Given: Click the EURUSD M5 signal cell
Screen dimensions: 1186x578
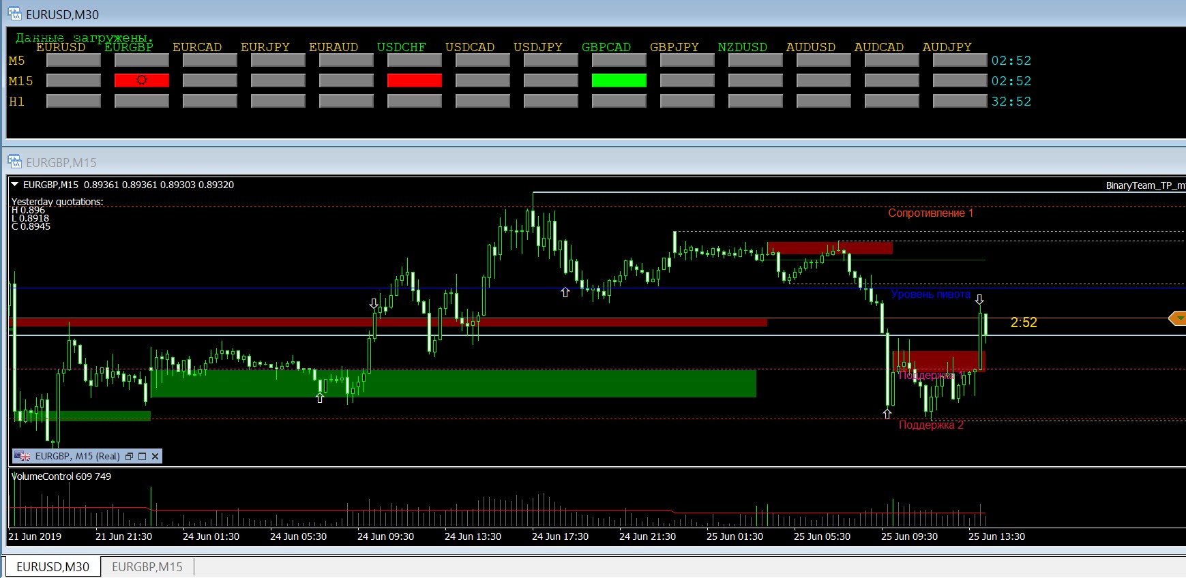Looking at the screenshot, I should pyautogui.click(x=74, y=61).
